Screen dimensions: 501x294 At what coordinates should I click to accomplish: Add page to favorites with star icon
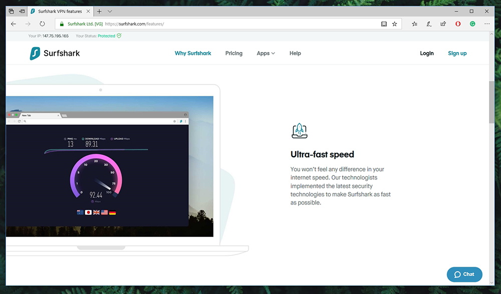(x=395, y=23)
